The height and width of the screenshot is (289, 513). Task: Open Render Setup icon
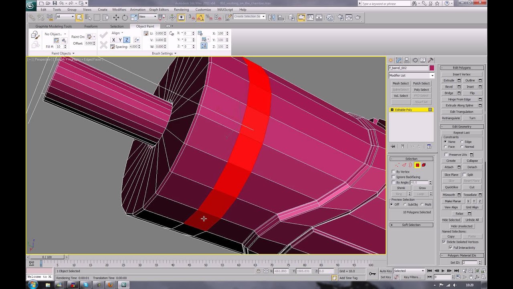point(340,17)
